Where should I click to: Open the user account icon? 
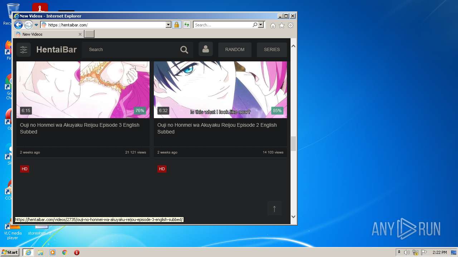[206, 49]
